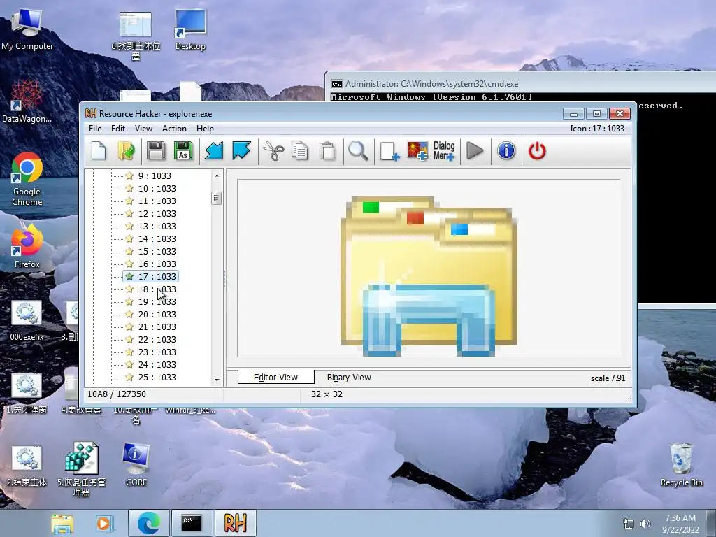The width and height of the screenshot is (716, 537).
Task: Select tree item 9 : 1033
Action: (x=155, y=176)
